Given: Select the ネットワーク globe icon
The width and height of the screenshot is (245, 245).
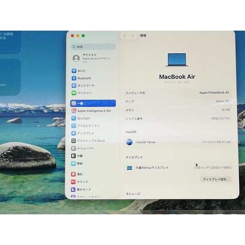Looking at the screenshot, I should click(74, 85).
